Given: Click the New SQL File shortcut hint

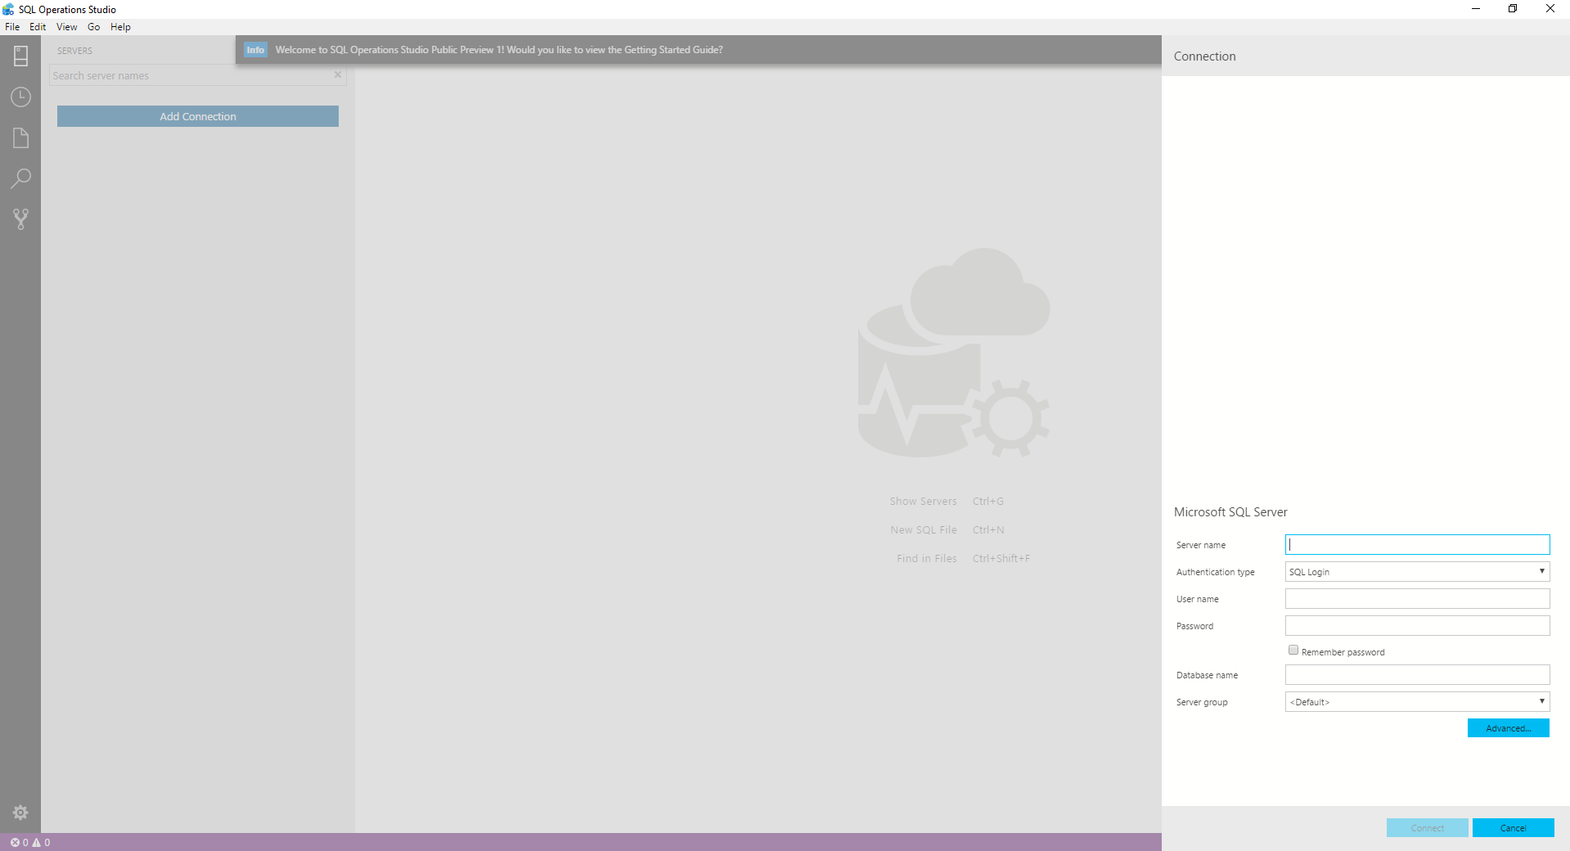Looking at the screenshot, I should (947, 530).
